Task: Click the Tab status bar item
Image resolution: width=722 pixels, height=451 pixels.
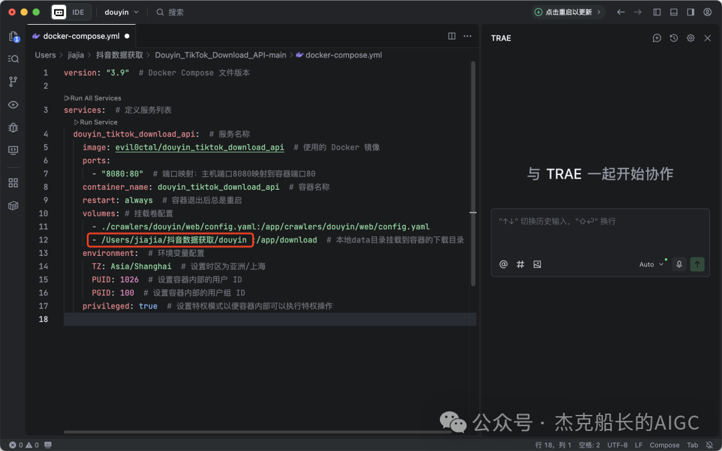Action: (x=693, y=445)
